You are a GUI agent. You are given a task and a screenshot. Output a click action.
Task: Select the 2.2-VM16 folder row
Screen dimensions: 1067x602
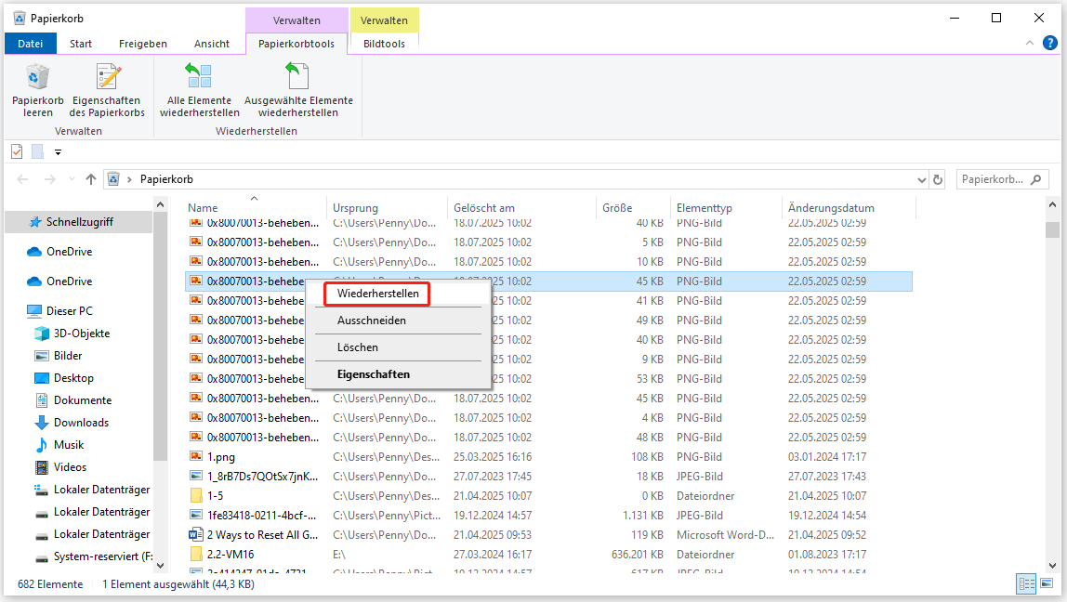548,555
